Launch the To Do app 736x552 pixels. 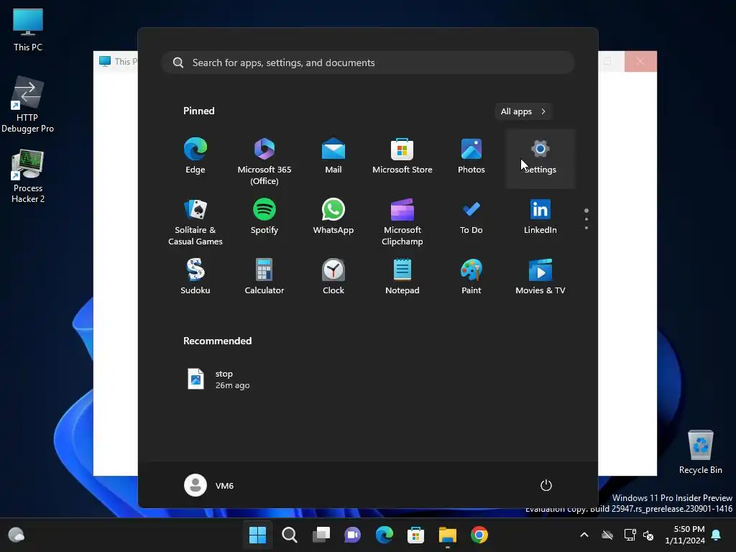(x=471, y=217)
